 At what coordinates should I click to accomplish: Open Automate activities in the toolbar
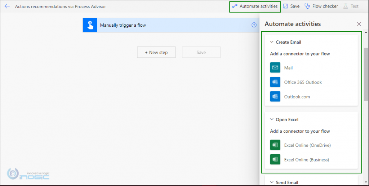pyautogui.click(x=255, y=6)
